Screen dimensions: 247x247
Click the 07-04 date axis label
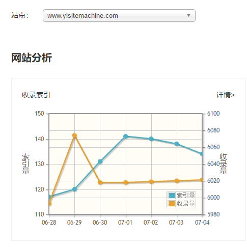click(202, 223)
